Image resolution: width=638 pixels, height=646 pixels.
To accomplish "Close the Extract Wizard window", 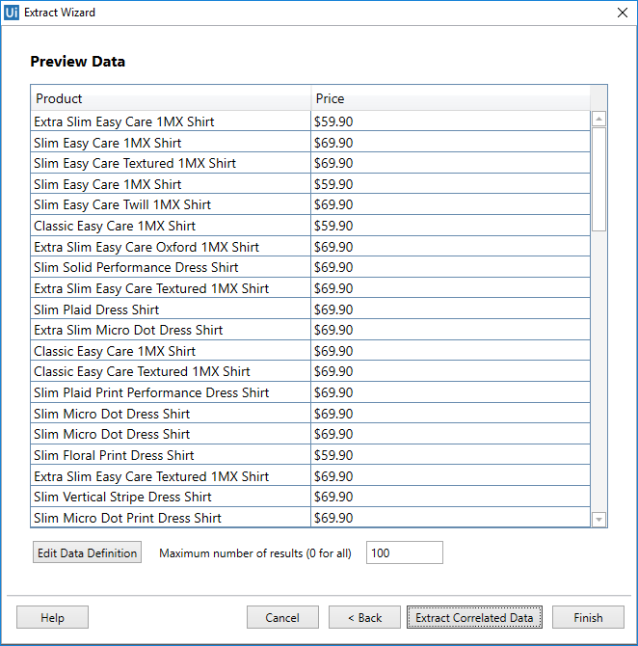I will point(622,13).
